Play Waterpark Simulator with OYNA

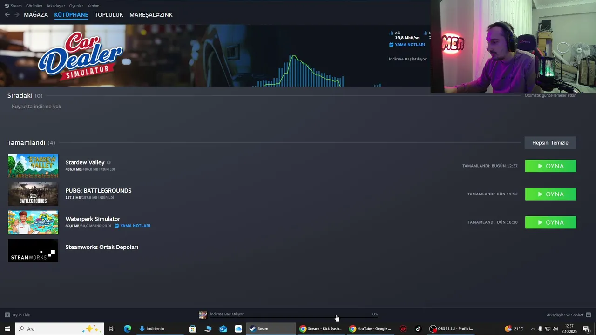[x=550, y=222]
